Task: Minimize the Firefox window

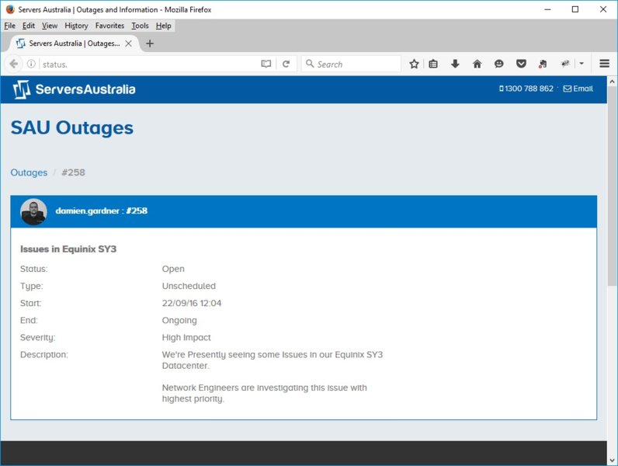Action: pyautogui.click(x=547, y=9)
